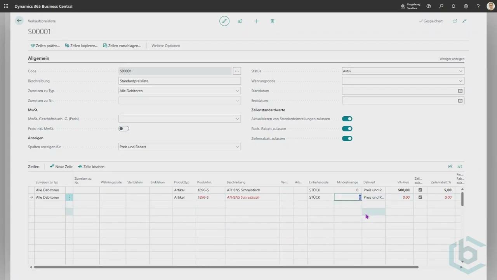This screenshot has height=280, width=497.
Task: Click the plus icon to create new
Action: 256,21
